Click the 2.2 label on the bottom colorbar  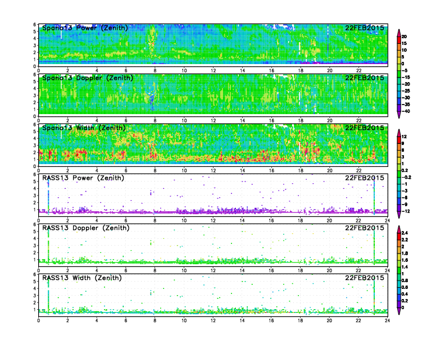[405, 240]
